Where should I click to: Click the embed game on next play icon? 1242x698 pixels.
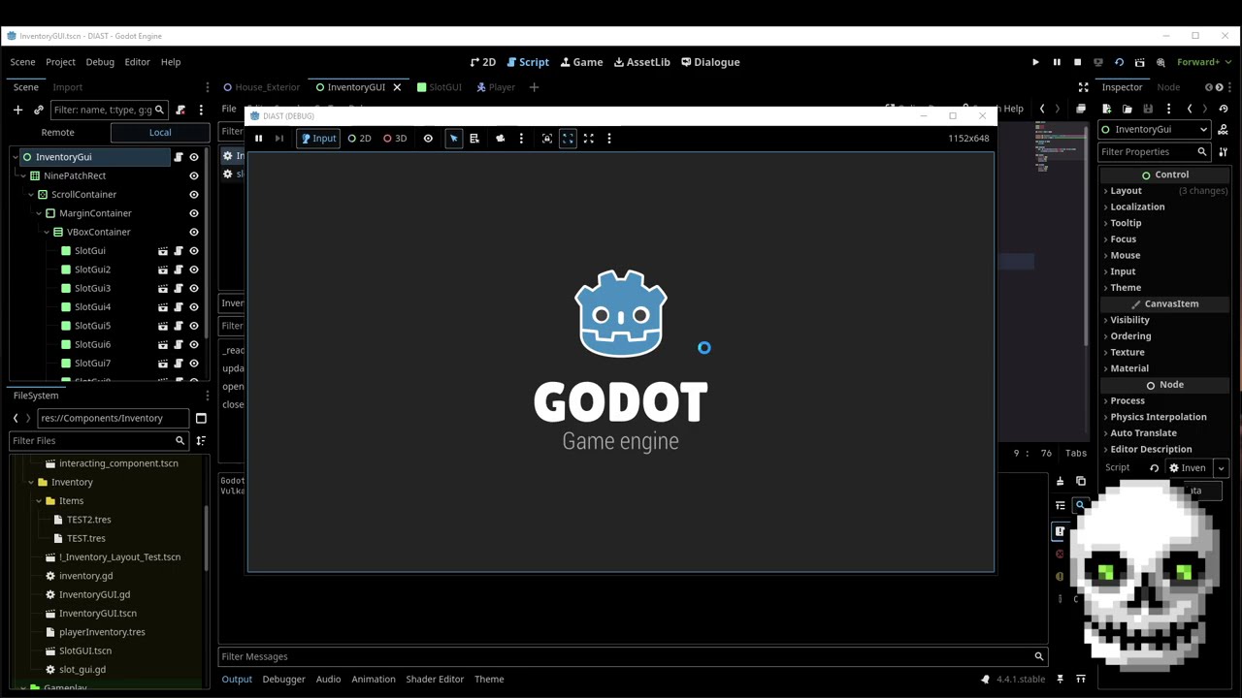point(547,139)
